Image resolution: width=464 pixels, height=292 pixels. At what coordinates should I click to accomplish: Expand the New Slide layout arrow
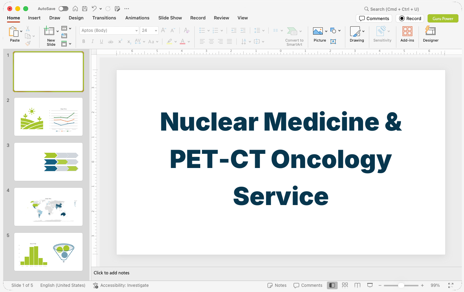click(x=58, y=32)
